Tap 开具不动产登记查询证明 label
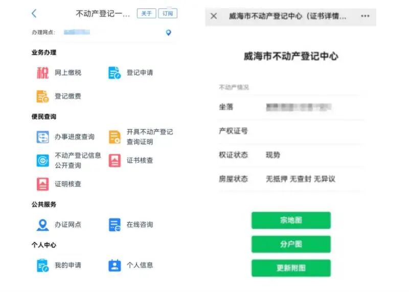This screenshot has height=292, width=409. coord(150,137)
